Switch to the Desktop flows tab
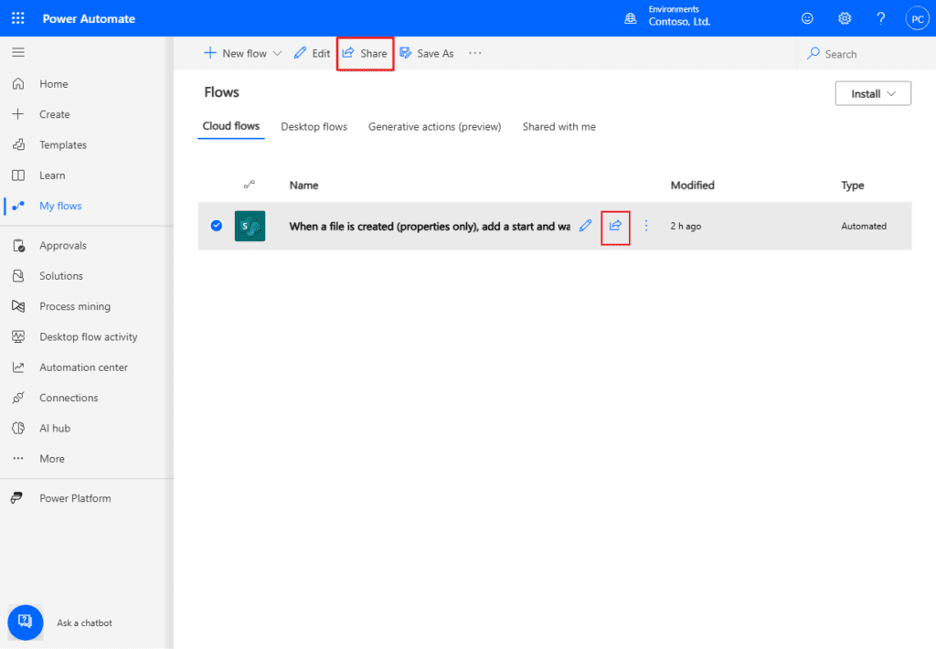936x649 pixels. (x=314, y=127)
